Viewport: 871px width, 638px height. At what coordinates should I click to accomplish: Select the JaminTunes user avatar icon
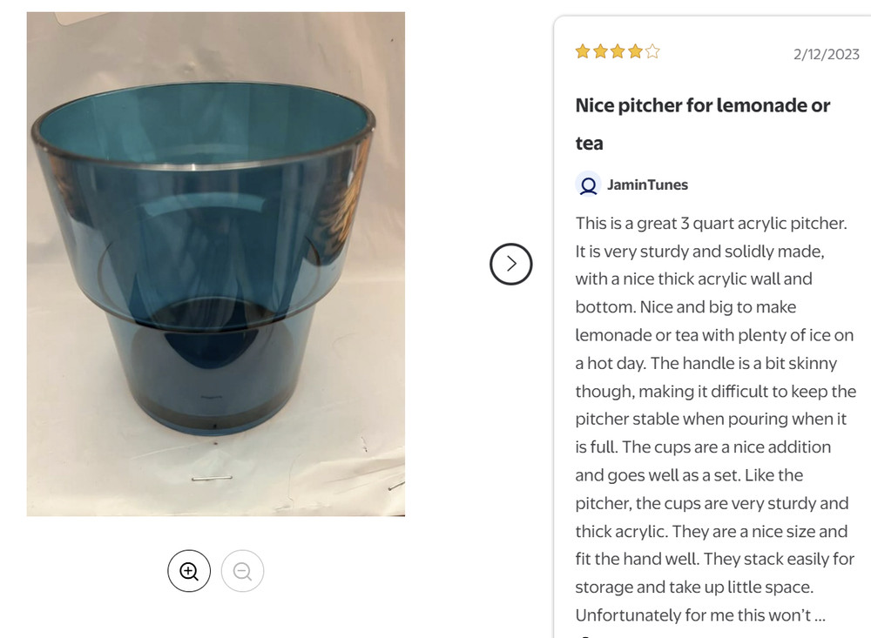pyautogui.click(x=587, y=185)
